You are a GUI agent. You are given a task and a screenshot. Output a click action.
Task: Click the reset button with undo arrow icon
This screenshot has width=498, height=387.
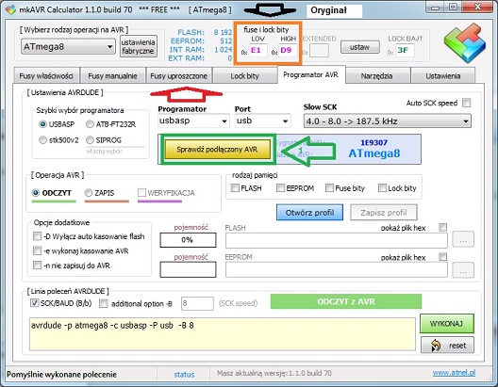pyautogui.click(x=447, y=346)
